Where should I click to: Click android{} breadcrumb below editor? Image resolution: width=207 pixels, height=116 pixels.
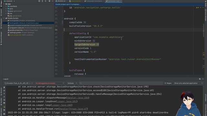pos(67,76)
